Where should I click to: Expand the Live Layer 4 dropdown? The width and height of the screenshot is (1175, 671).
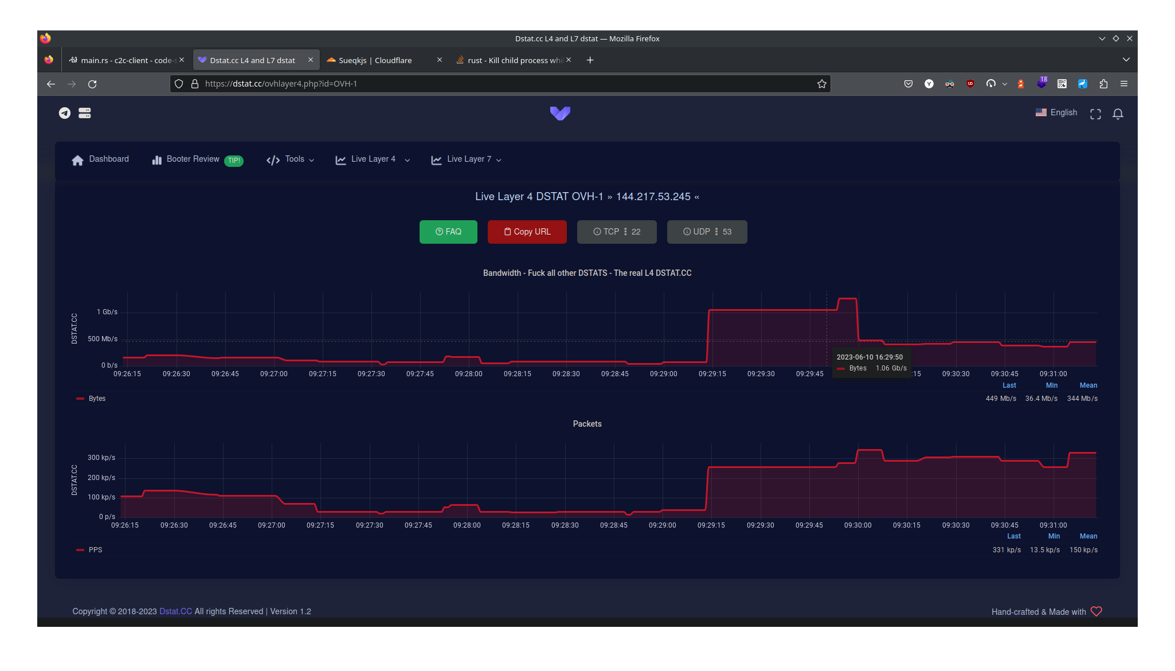[x=373, y=159]
